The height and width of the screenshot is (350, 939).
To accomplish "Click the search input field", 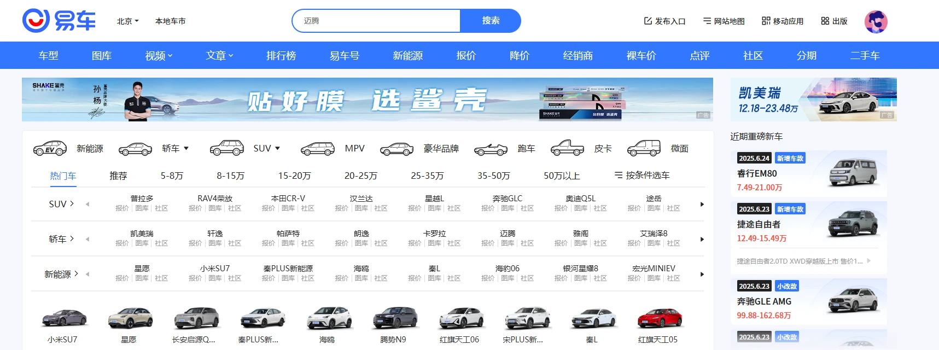I will (376, 20).
